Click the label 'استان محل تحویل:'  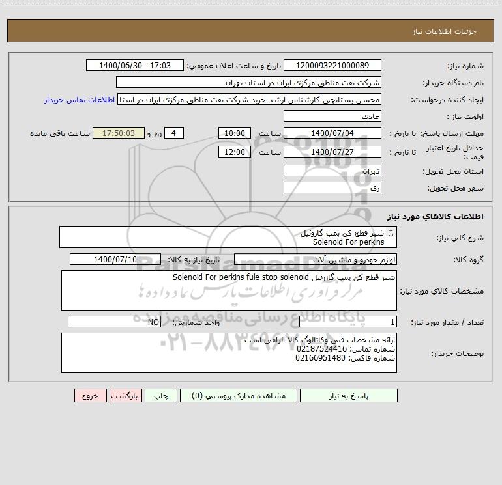pos(453,171)
